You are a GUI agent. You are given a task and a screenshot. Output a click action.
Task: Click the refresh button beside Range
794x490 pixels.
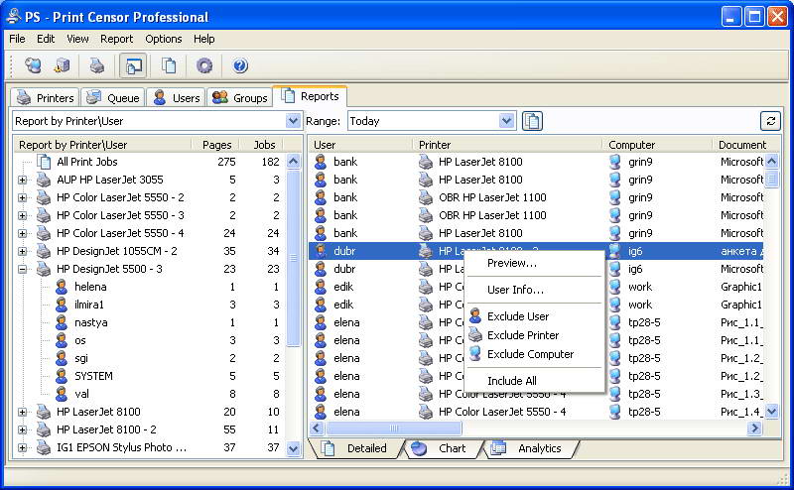[x=770, y=121]
